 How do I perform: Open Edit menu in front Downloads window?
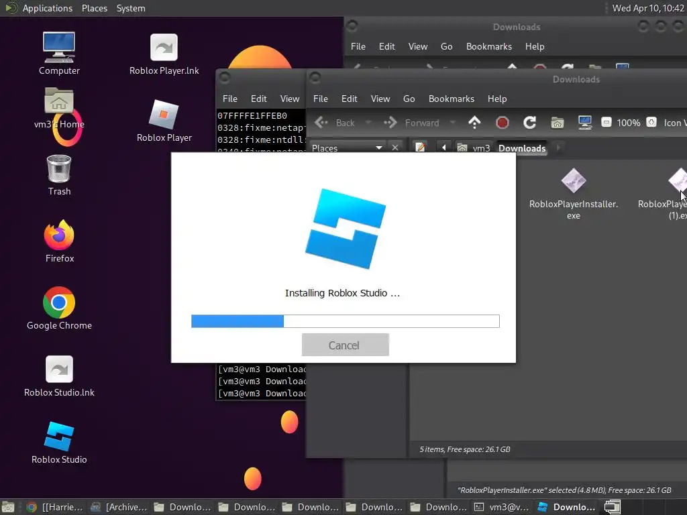pos(349,99)
